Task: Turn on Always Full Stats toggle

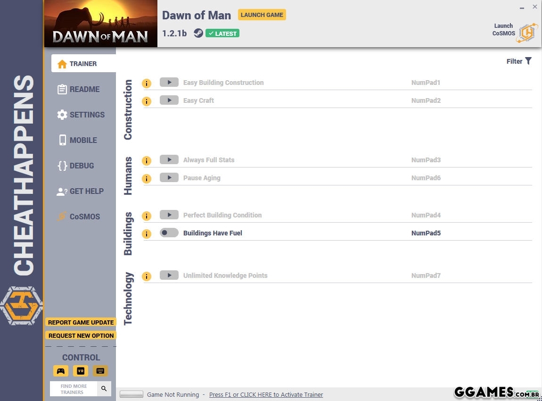Action: tap(169, 159)
